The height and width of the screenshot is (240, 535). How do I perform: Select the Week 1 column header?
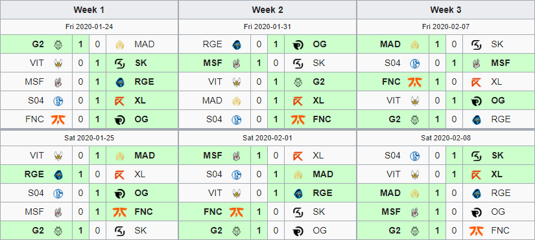tap(89, 10)
